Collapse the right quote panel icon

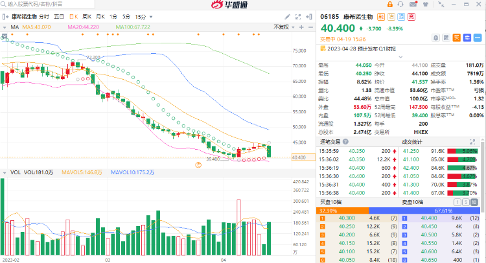click(308, 17)
